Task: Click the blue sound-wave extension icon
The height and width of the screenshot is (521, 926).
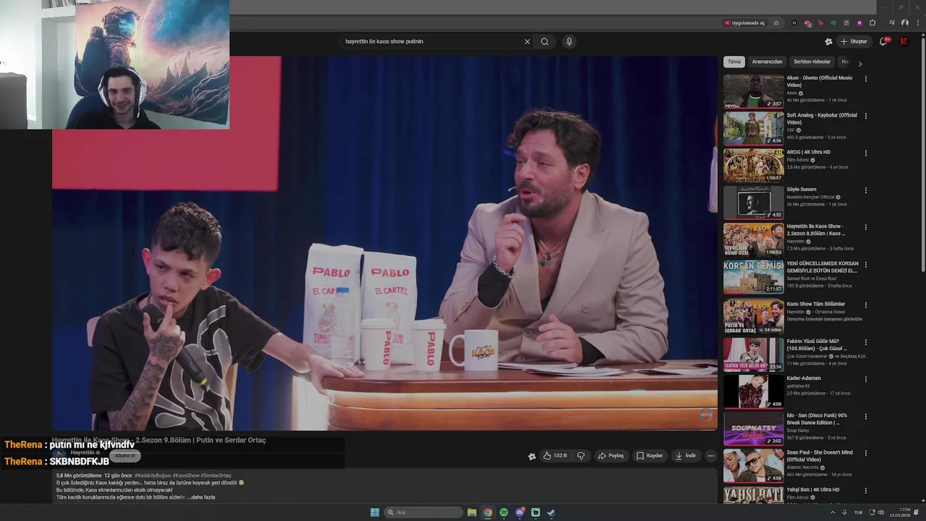Action: pos(833,22)
